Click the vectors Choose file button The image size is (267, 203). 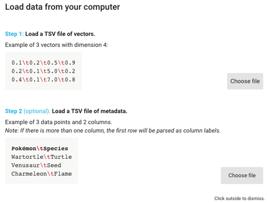pos(245,81)
